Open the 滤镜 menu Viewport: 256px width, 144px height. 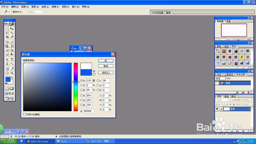click(x=55, y=7)
